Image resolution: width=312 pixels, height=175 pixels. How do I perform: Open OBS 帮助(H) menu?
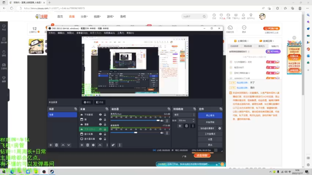[130, 33]
